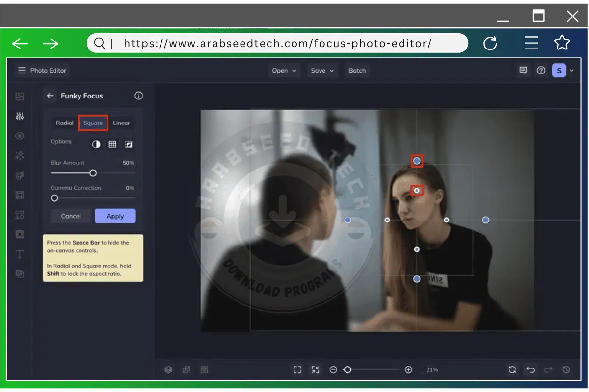
Task: Click the info icon beside Funky Focus
Action: coord(139,96)
